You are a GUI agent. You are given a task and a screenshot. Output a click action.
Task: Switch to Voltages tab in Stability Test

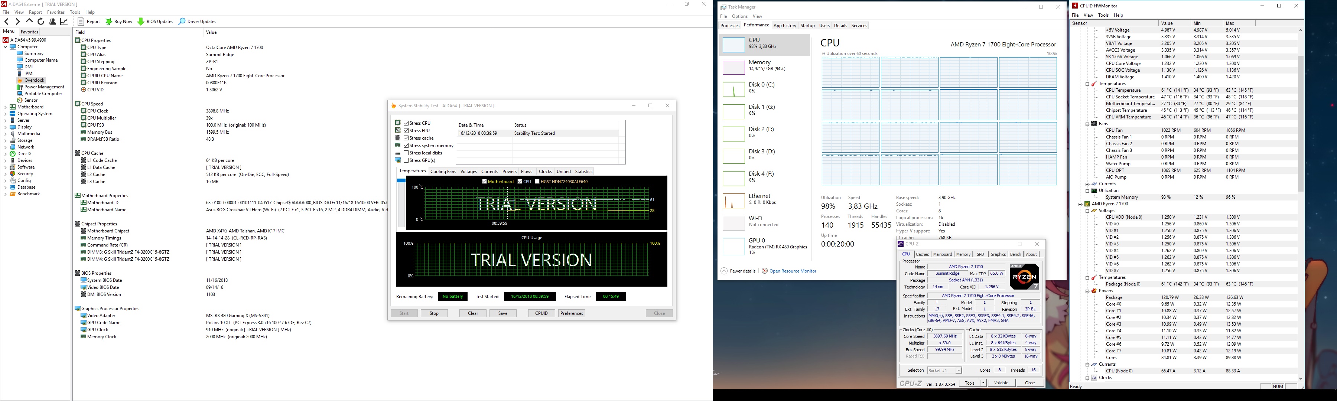pyautogui.click(x=468, y=171)
